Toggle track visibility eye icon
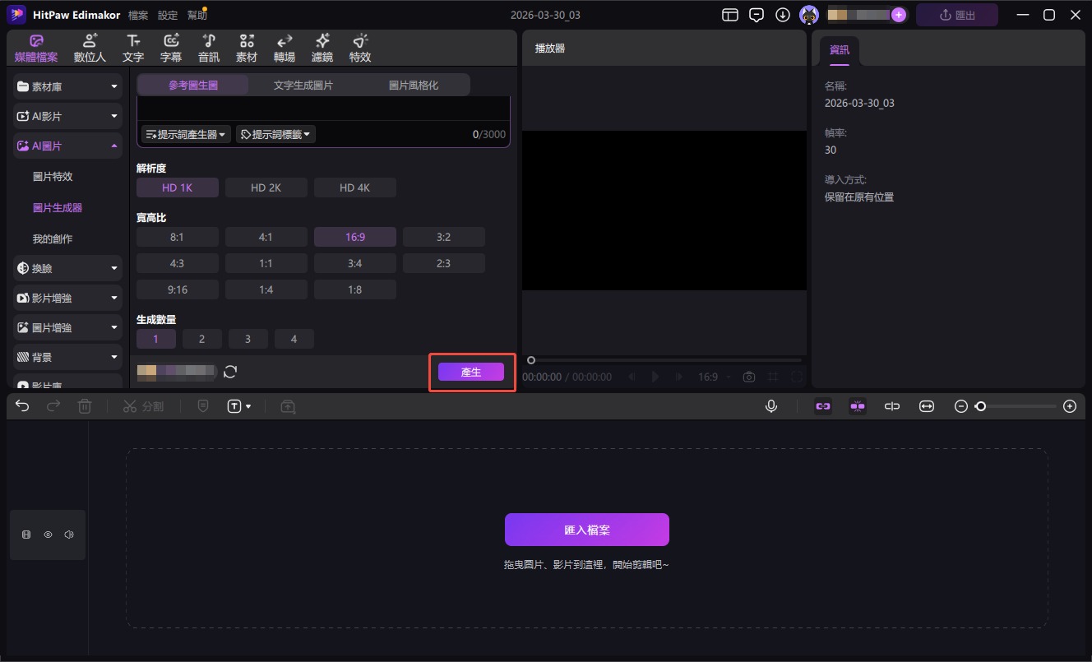The image size is (1092, 662). tap(48, 535)
